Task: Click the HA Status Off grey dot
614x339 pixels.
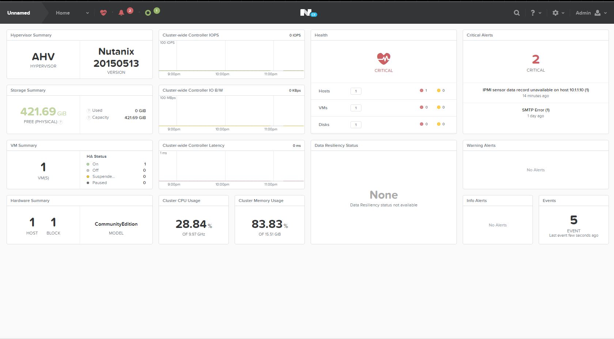Action: coord(88,170)
